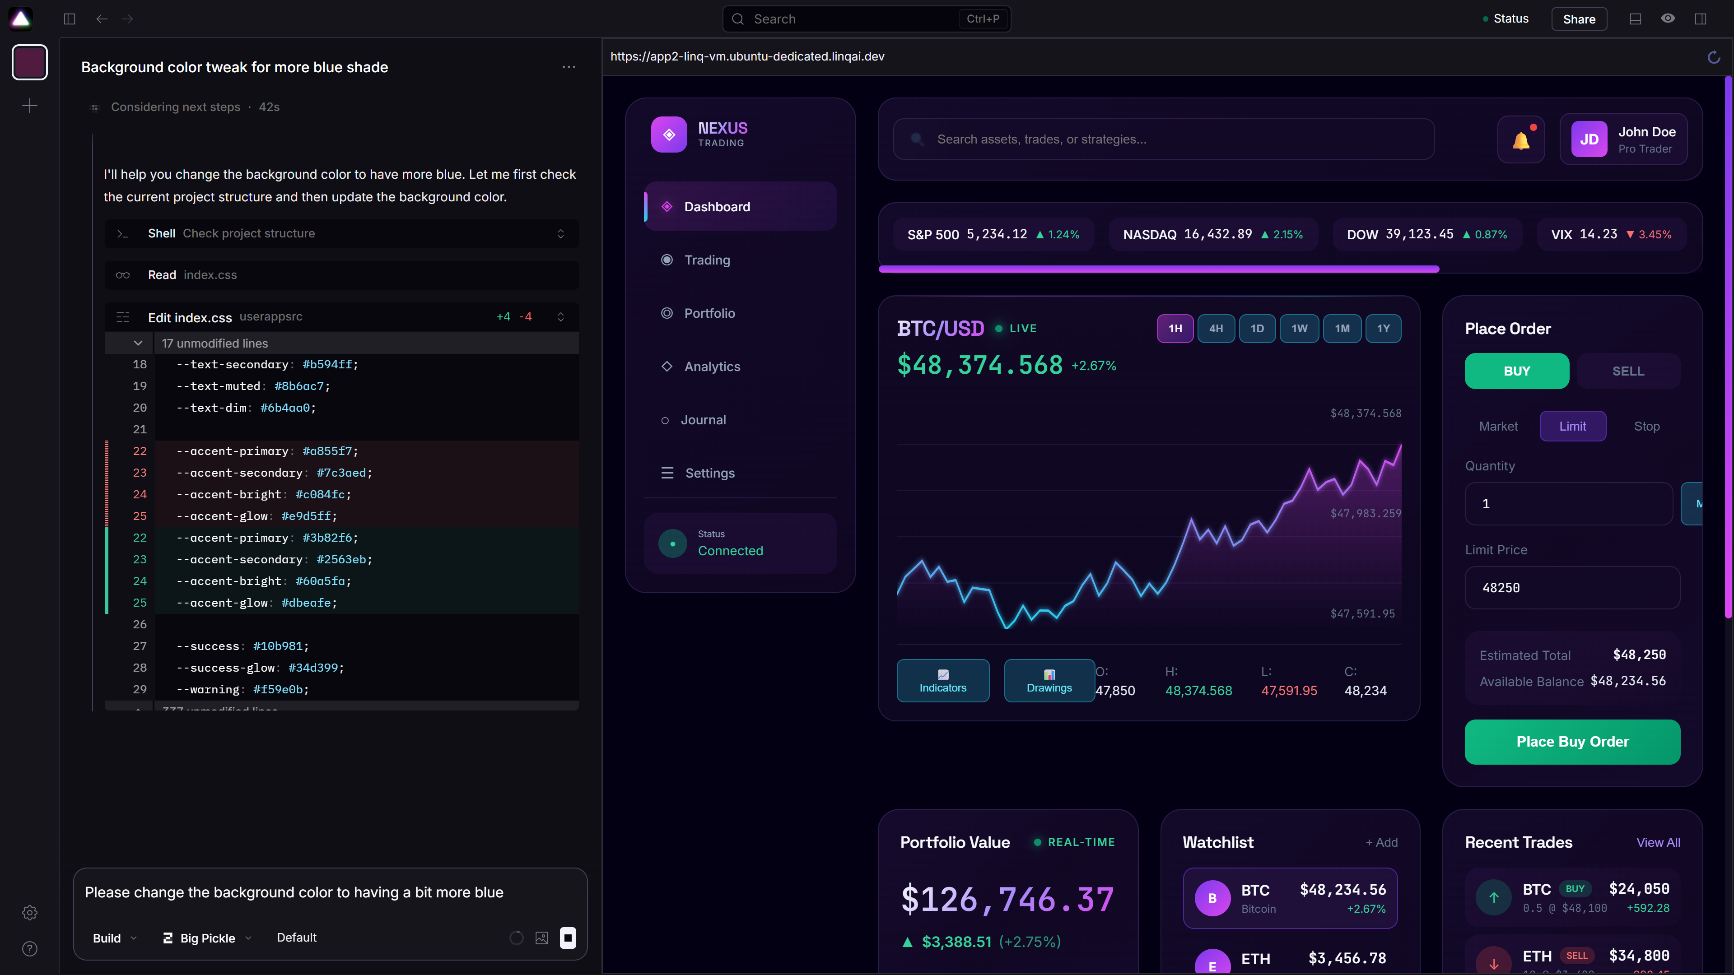1734x975 pixels.
Task: Open the notification bell
Action: (x=1520, y=139)
